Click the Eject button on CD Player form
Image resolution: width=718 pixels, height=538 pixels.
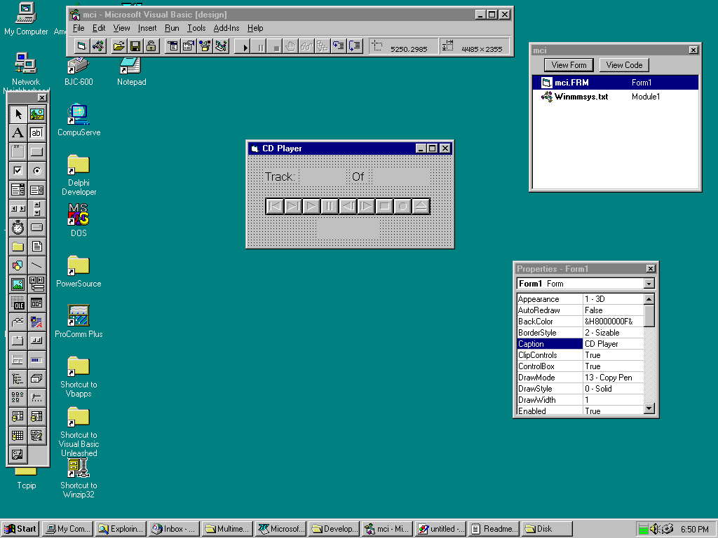coord(421,206)
